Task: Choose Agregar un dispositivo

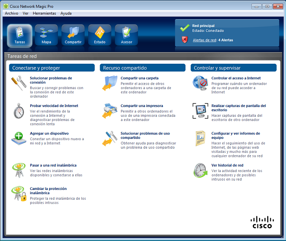Action: [x=49, y=134]
